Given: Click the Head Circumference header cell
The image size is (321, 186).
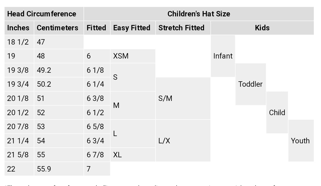Looking at the screenshot, I should point(42,14).
